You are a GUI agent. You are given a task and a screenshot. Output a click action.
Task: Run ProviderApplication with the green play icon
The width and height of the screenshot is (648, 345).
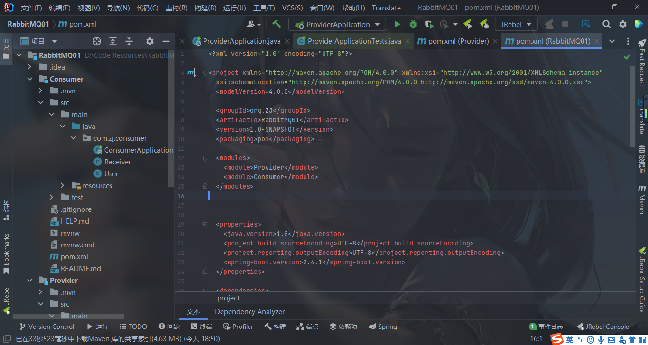click(x=398, y=24)
